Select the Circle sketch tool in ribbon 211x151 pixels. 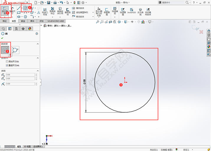pos(26,8)
